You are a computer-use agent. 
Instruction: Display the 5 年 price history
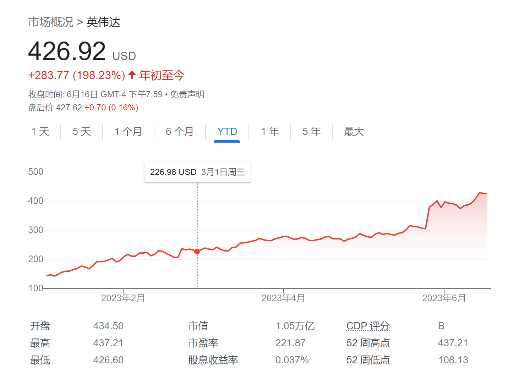311,132
